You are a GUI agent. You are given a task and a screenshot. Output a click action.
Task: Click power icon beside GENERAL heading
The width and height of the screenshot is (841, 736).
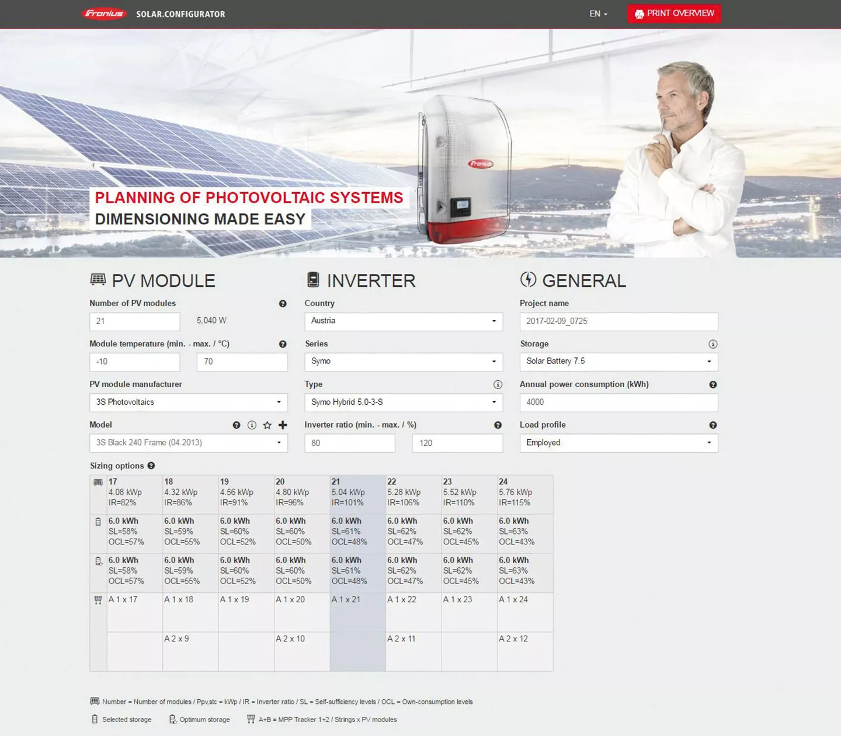528,279
